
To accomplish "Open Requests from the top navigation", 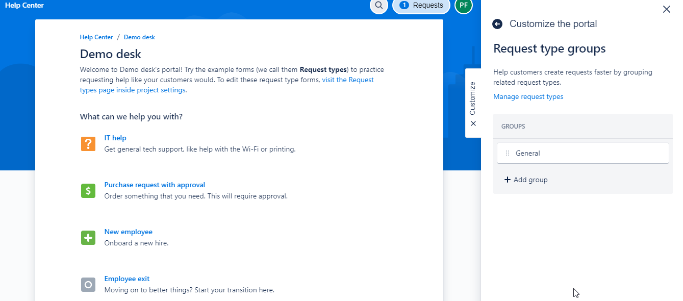I will point(421,5).
